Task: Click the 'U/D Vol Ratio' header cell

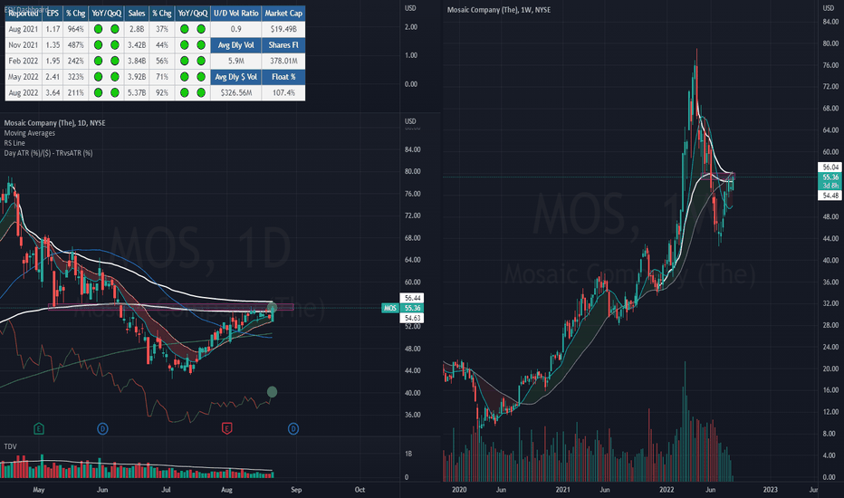Action: [235, 14]
